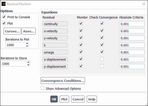Open Help for Residual Monitors

coord(92,99)
